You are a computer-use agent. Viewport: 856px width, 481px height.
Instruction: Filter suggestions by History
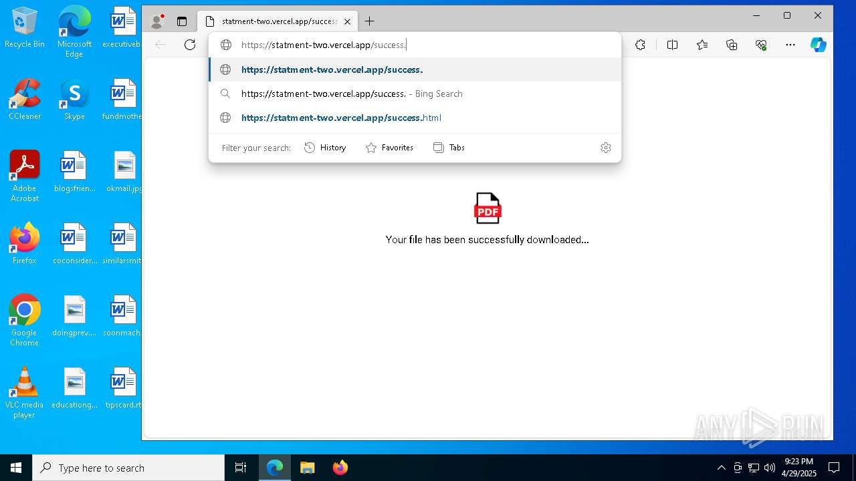coord(325,148)
